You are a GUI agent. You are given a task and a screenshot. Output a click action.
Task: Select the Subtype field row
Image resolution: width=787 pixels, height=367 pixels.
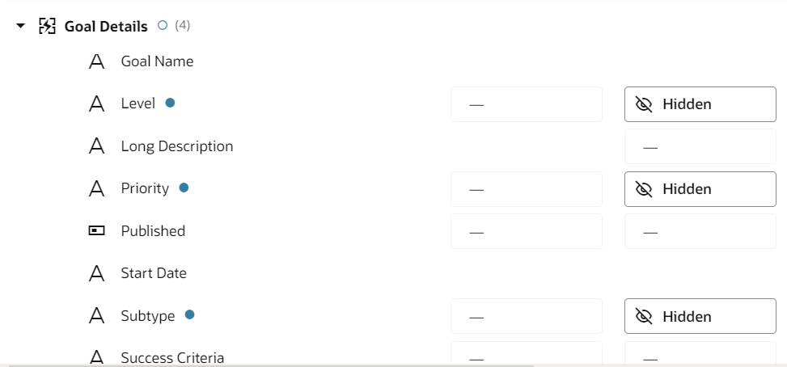pyautogui.click(x=393, y=316)
